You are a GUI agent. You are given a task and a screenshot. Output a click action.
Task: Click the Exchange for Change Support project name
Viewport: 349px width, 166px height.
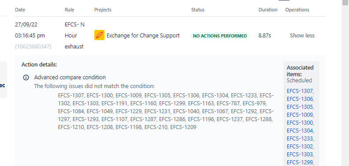143,36
